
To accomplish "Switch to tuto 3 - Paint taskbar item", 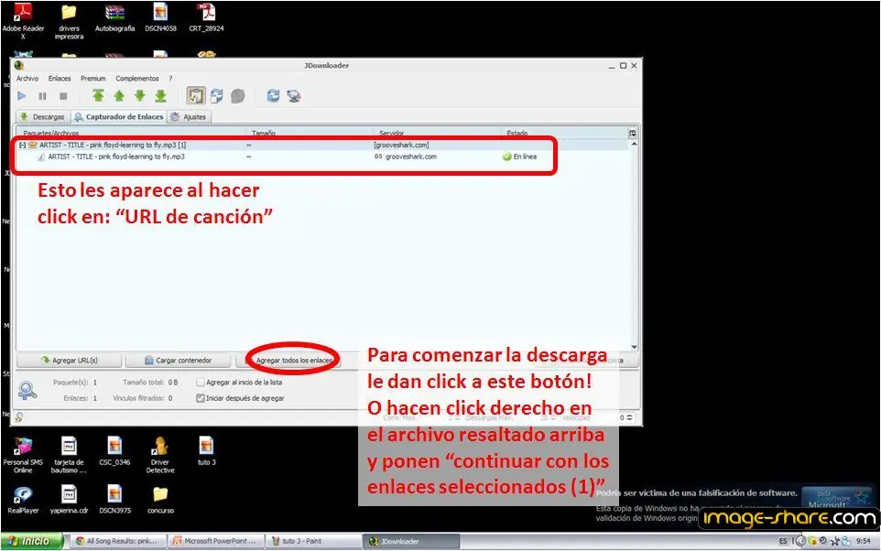I will [313, 542].
